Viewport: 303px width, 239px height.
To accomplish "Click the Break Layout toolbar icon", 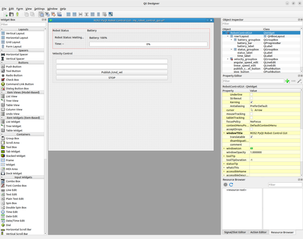I will coord(104,14).
